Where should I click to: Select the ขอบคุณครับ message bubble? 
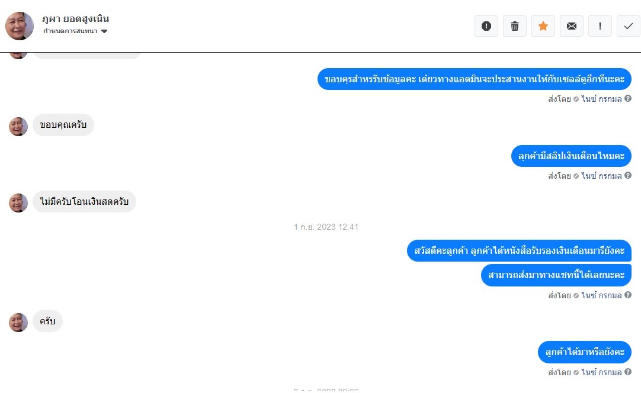point(63,125)
